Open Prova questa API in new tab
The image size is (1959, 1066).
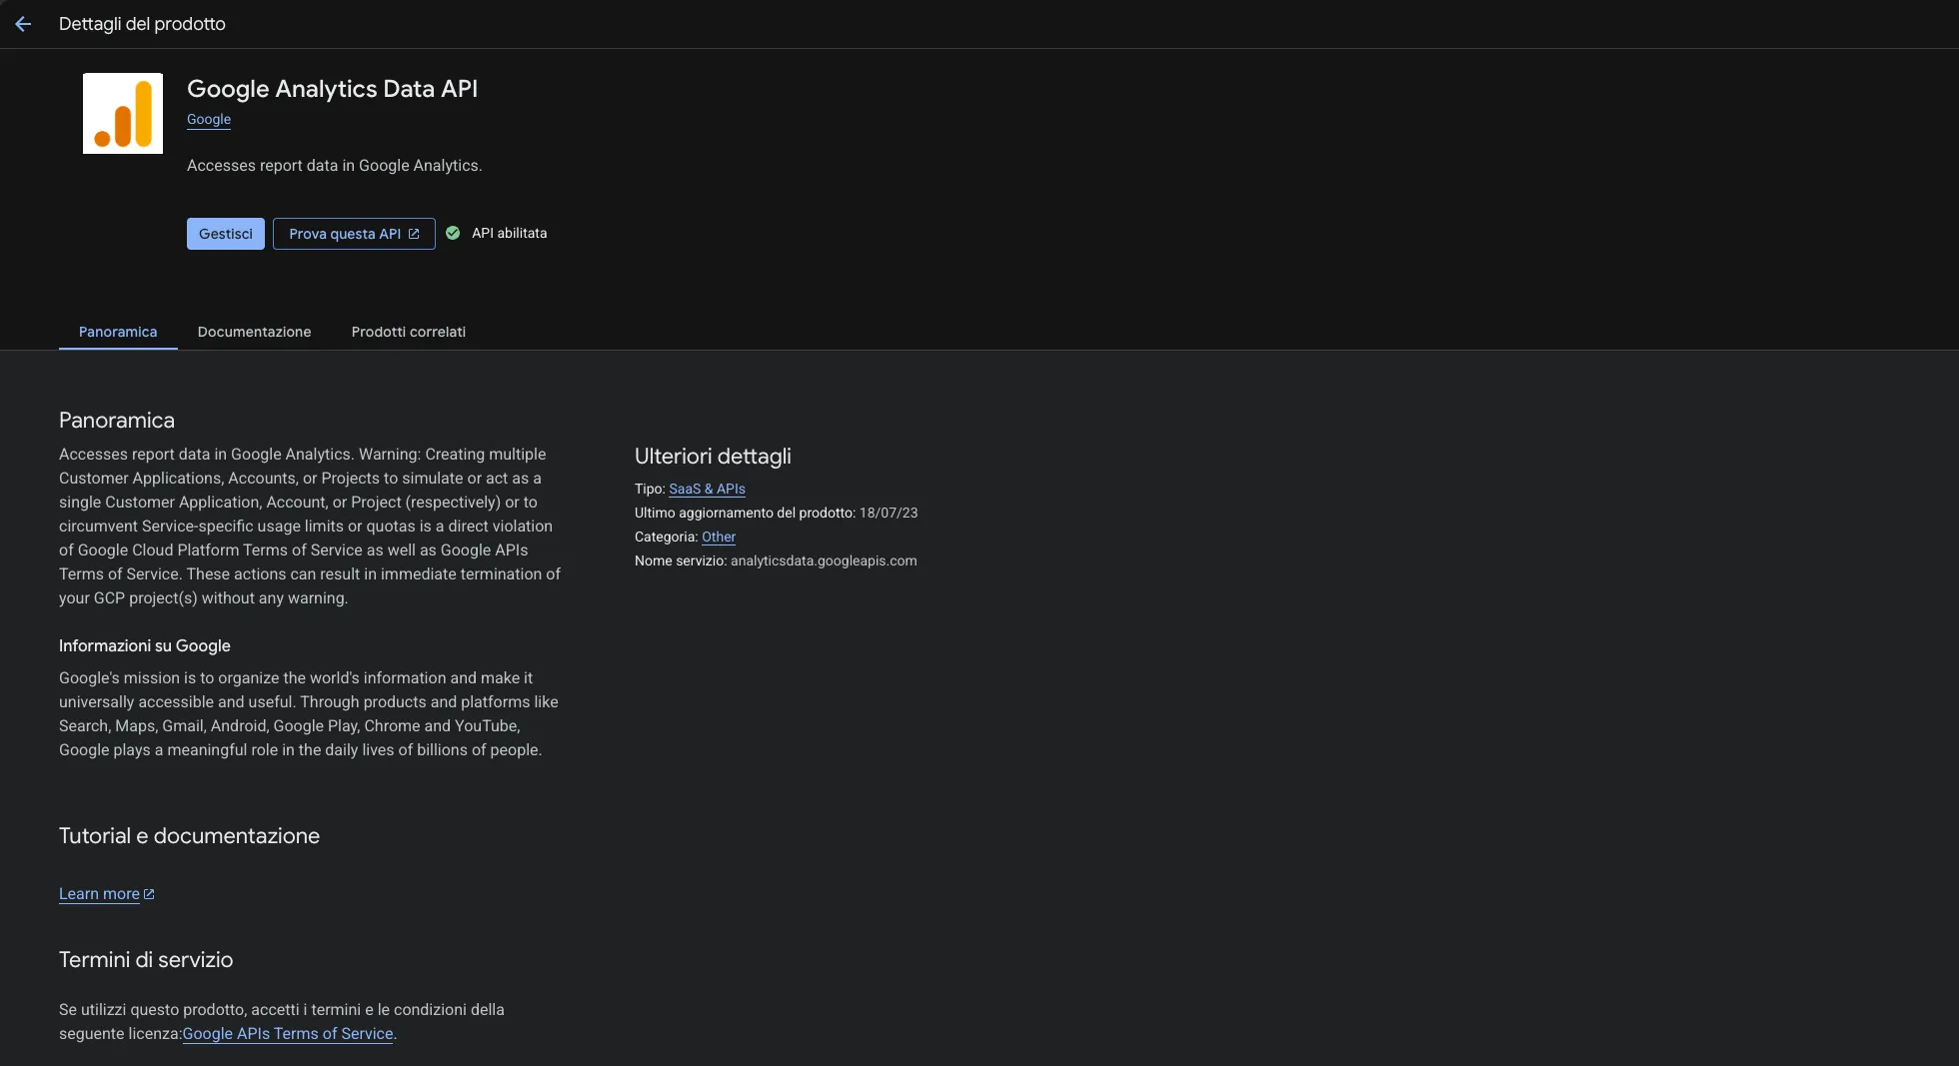(354, 234)
